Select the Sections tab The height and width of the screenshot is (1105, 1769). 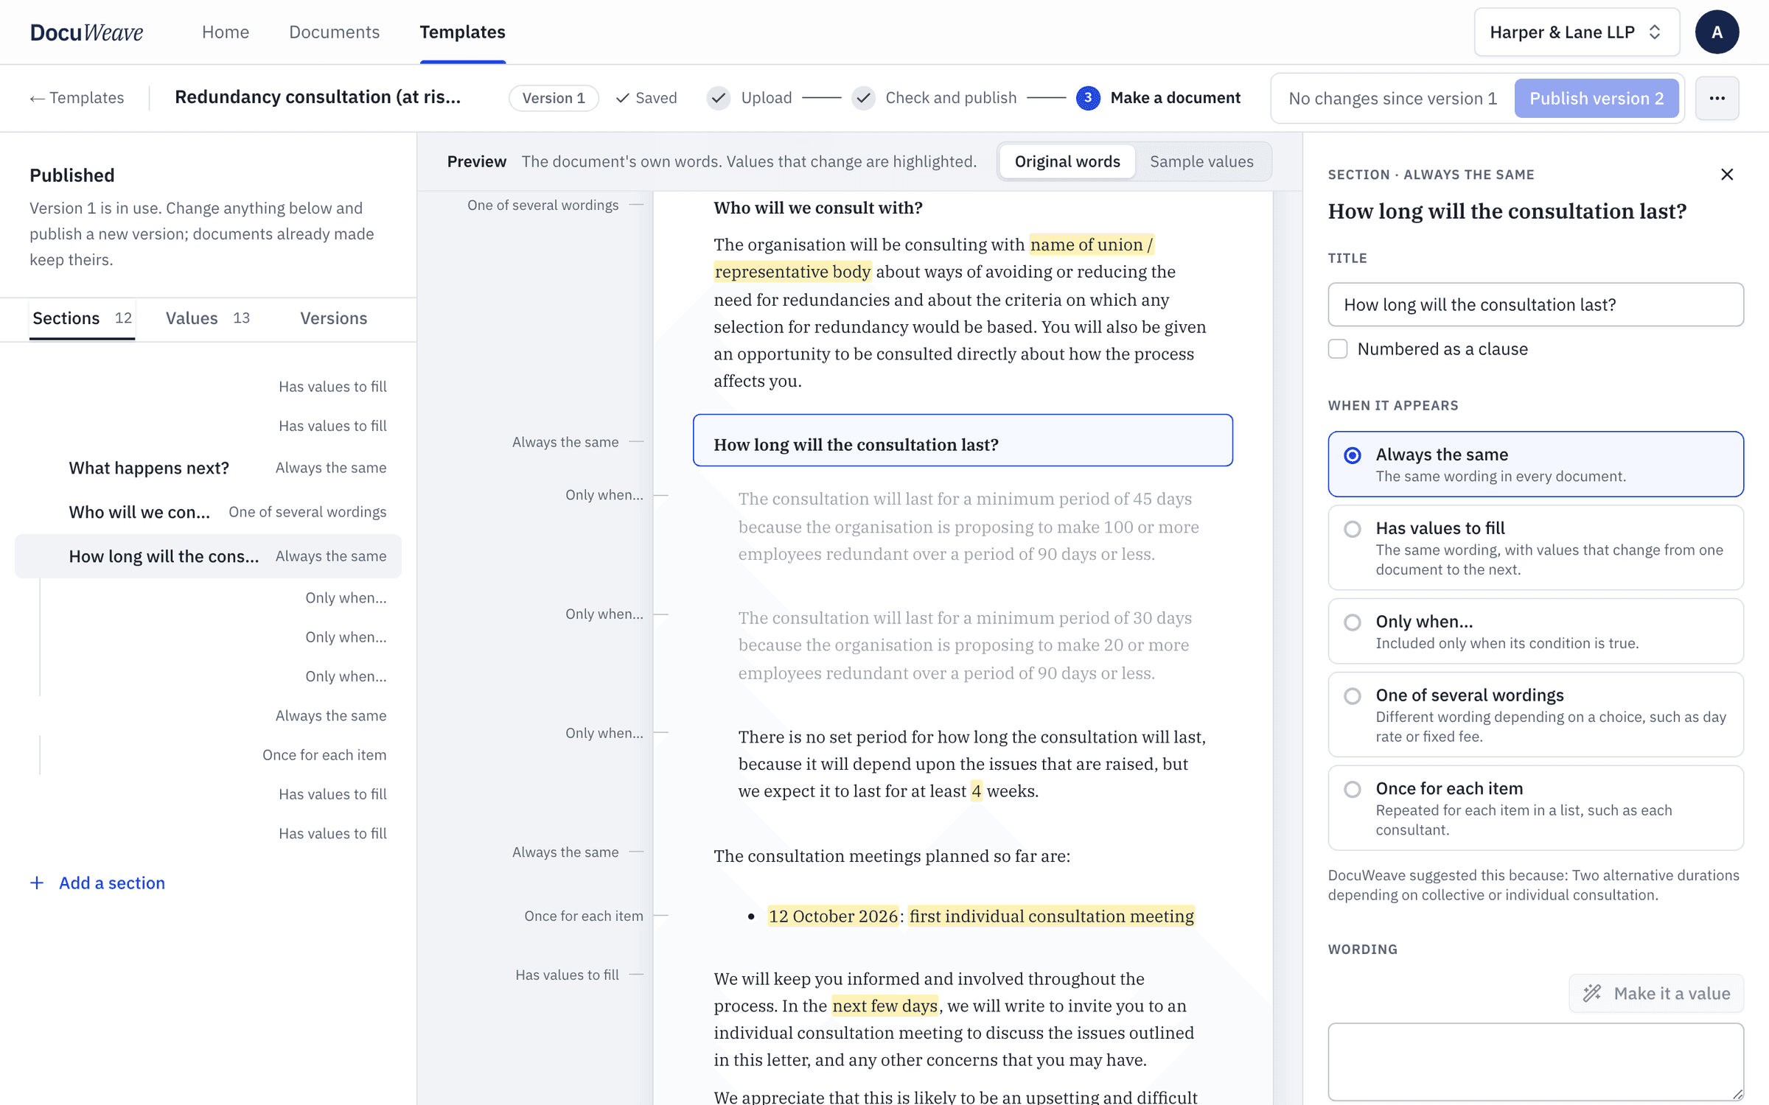(82, 318)
